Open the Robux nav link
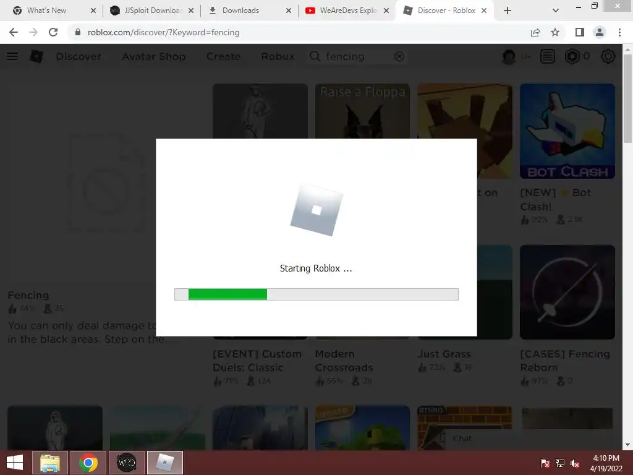The height and width of the screenshot is (475, 633). (x=278, y=56)
